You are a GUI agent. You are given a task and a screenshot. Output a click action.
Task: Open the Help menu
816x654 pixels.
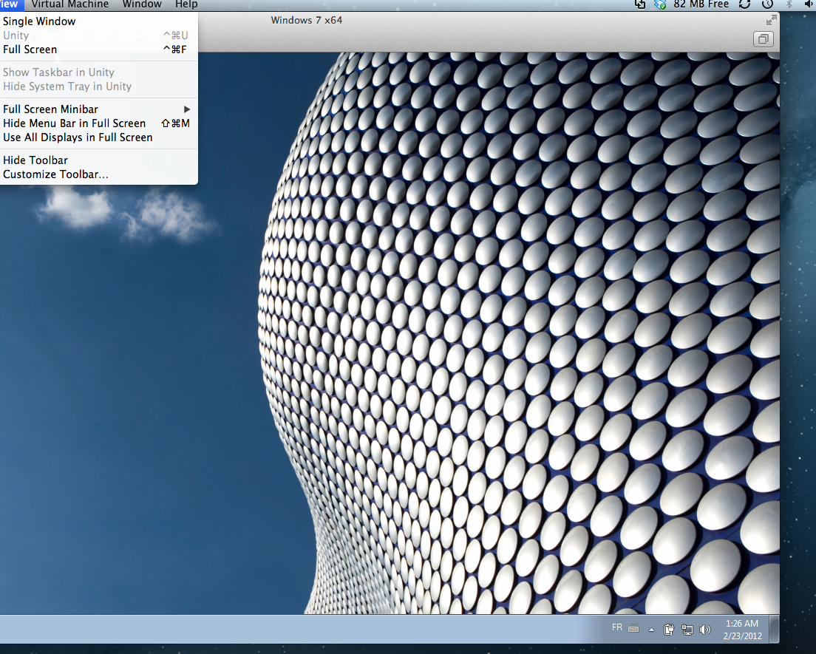coord(186,4)
